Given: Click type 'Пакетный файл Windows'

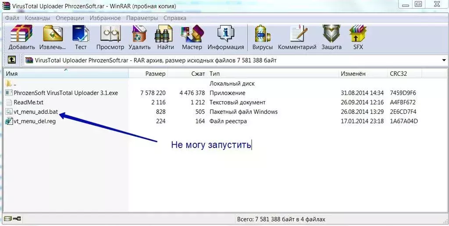Looking at the screenshot, I should 244,112.
